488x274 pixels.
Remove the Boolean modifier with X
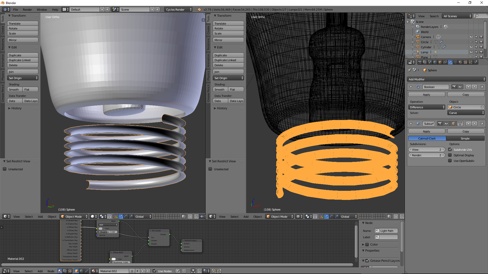click(482, 87)
